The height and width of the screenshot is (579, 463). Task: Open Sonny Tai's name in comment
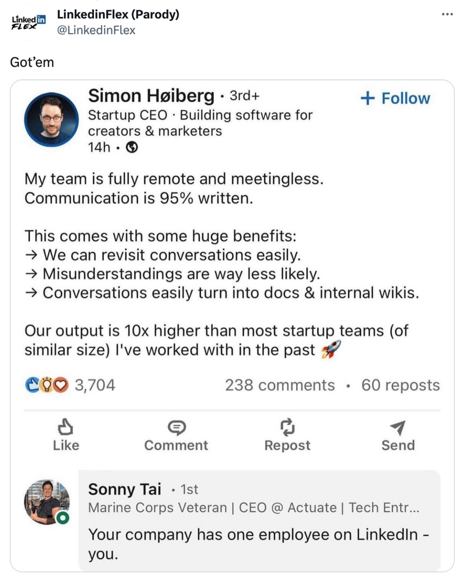tap(124, 489)
